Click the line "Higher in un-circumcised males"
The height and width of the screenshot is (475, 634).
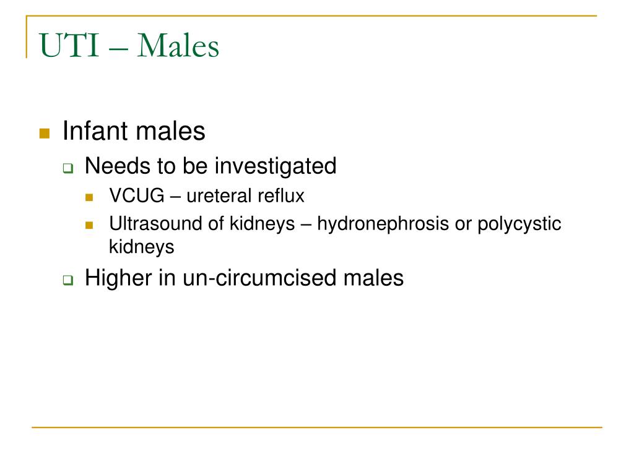pyautogui.click(x=244, y=278)
